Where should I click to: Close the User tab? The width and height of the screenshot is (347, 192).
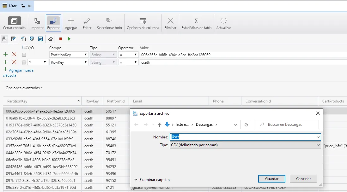[29, 6]
